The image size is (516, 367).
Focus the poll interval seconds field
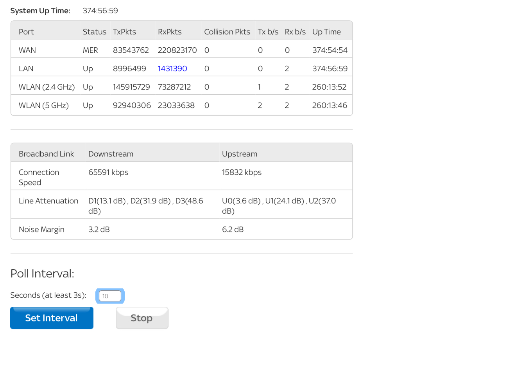point(110,296)
